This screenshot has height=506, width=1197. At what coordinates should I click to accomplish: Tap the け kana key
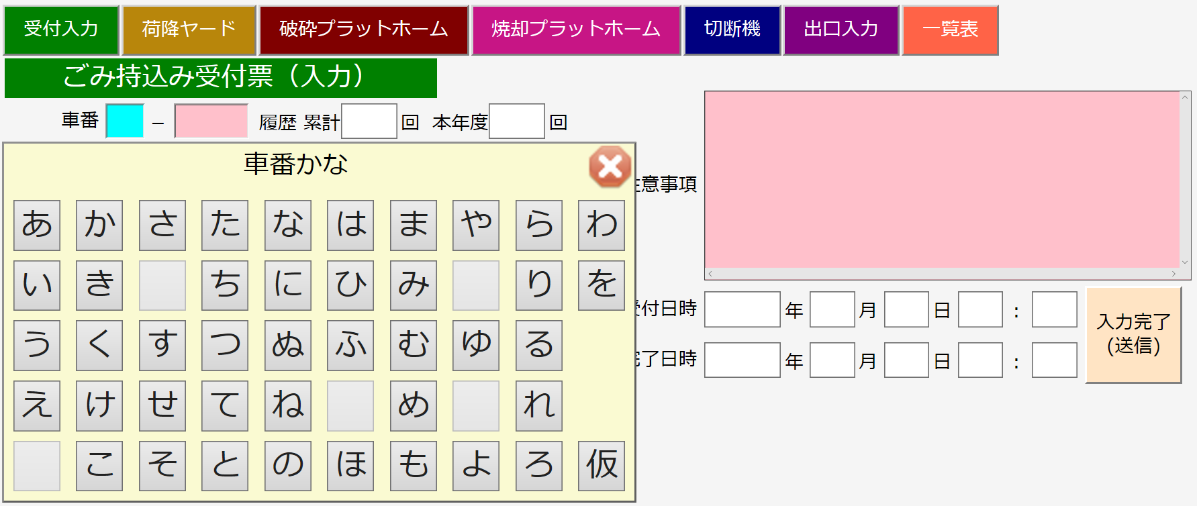pos(99,406)
